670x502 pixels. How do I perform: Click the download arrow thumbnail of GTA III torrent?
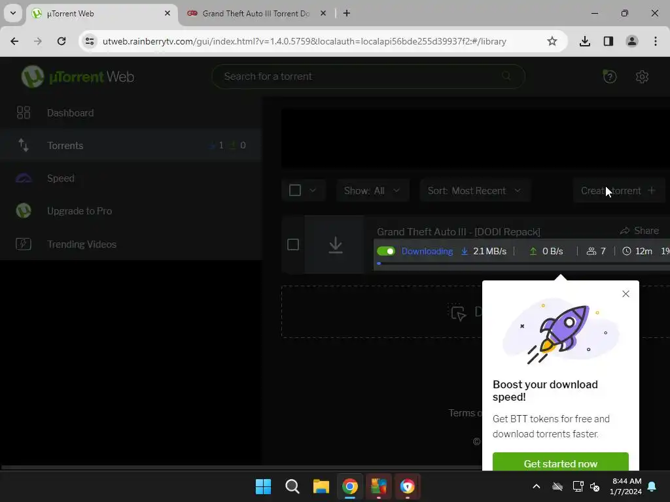point(336,244)
